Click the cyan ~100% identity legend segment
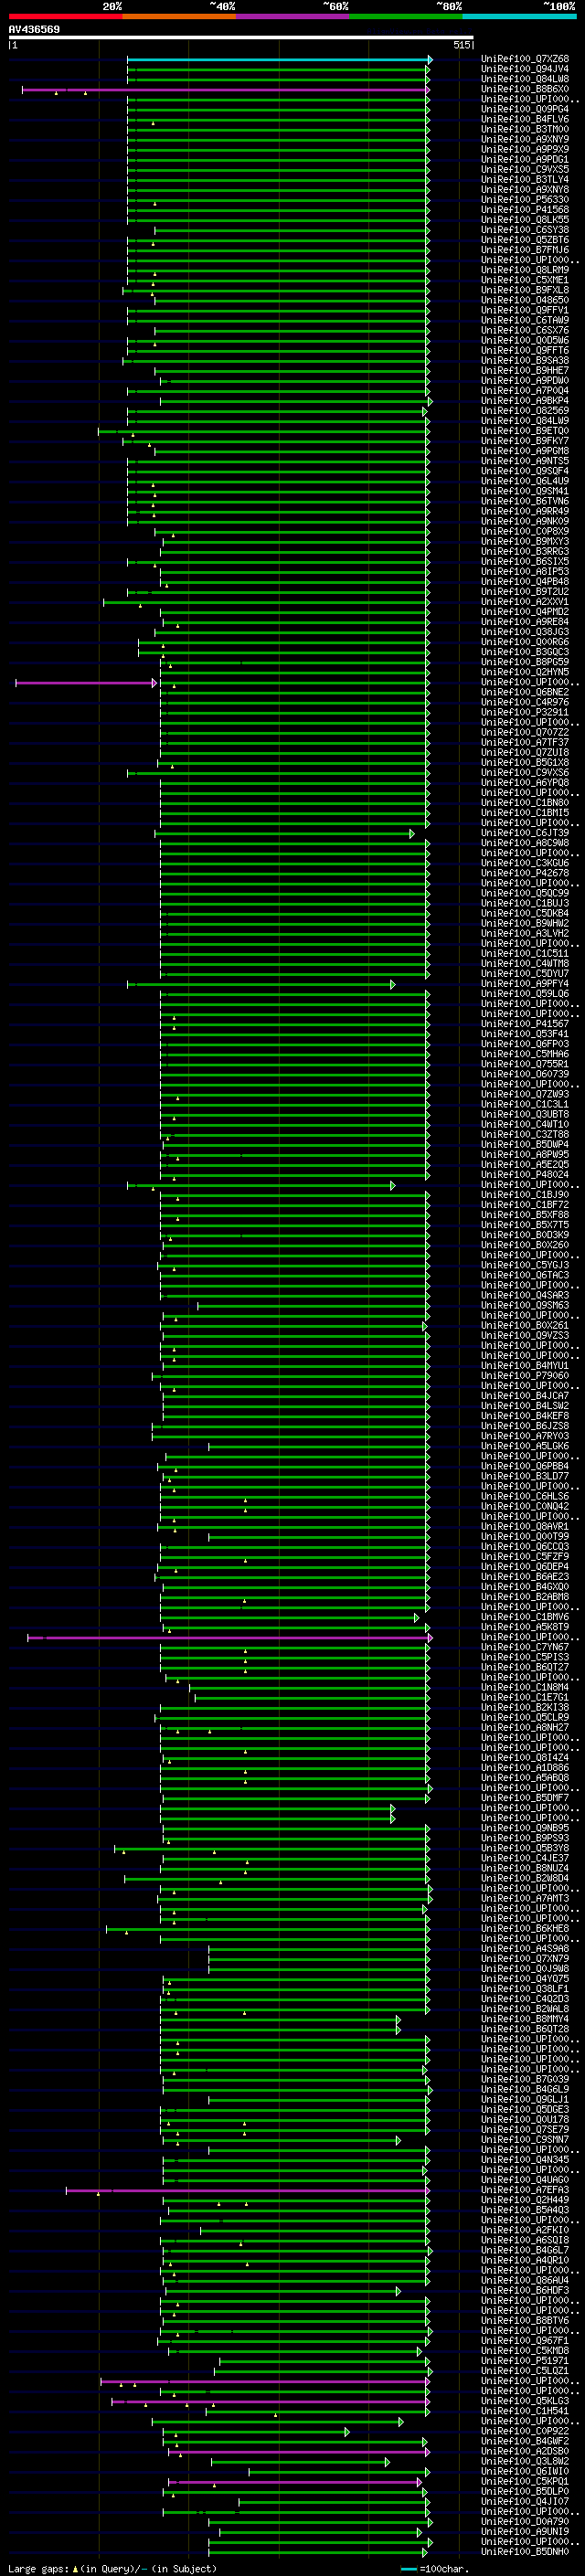The width and height of the screenshot is (585, 2576). (x=519, y=17)
